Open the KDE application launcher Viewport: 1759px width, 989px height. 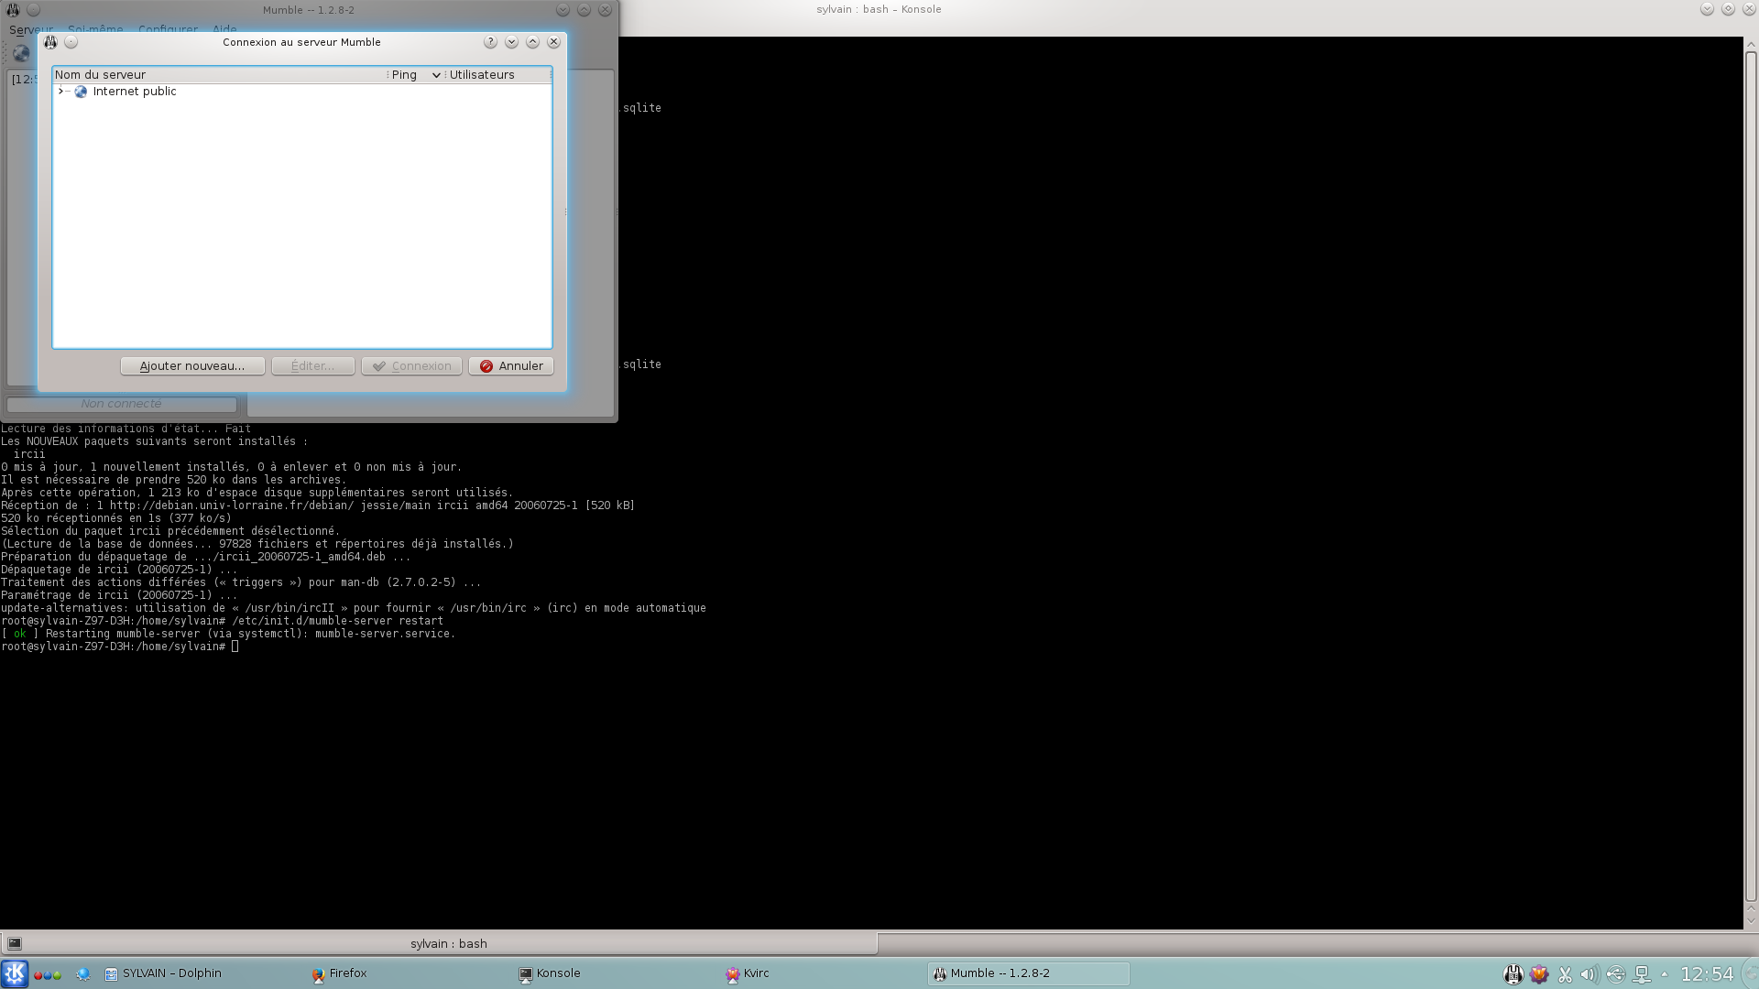[x=15, y=973]
